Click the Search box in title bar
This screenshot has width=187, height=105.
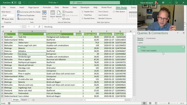point(95,3)
